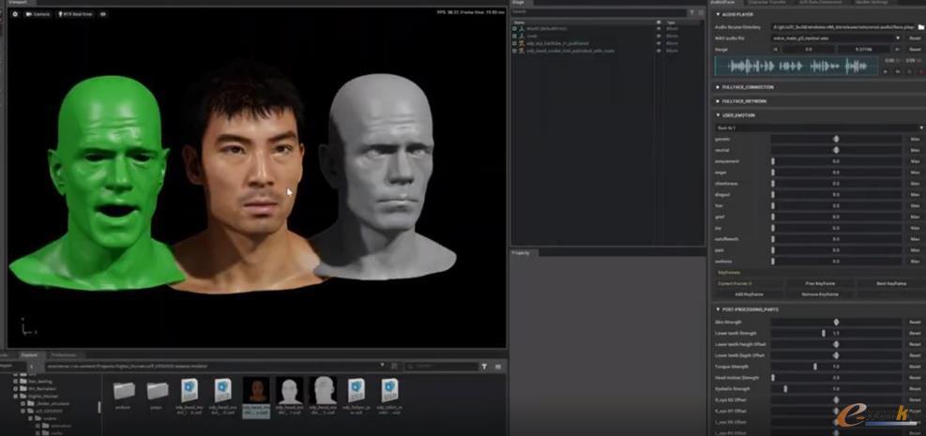Collapse the USER_EMOTION section
This screenshot has height=436, width=926.
point(718,115)
